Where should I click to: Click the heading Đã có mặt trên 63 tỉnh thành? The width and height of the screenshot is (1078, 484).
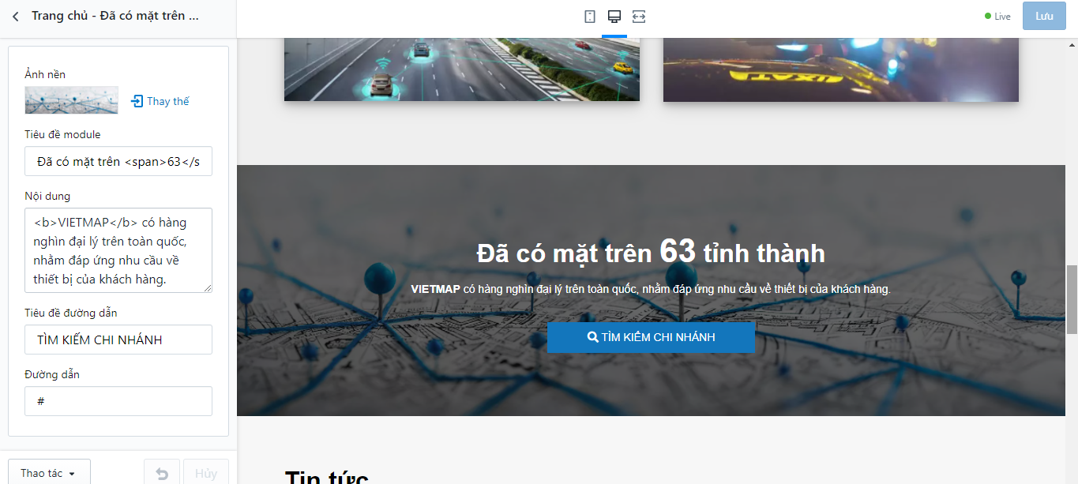(651, 253)
